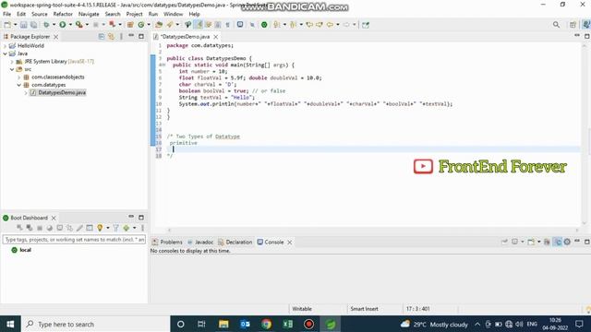Click Type here to search box
This screenshot has width=591, height=332.
click(x=96, y=324)
